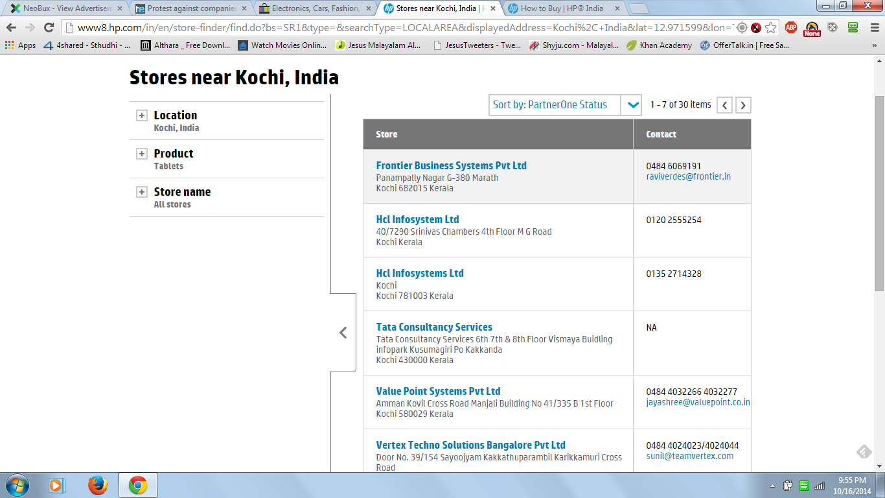Open the Shyju.com bookmark

click(573, 45)
